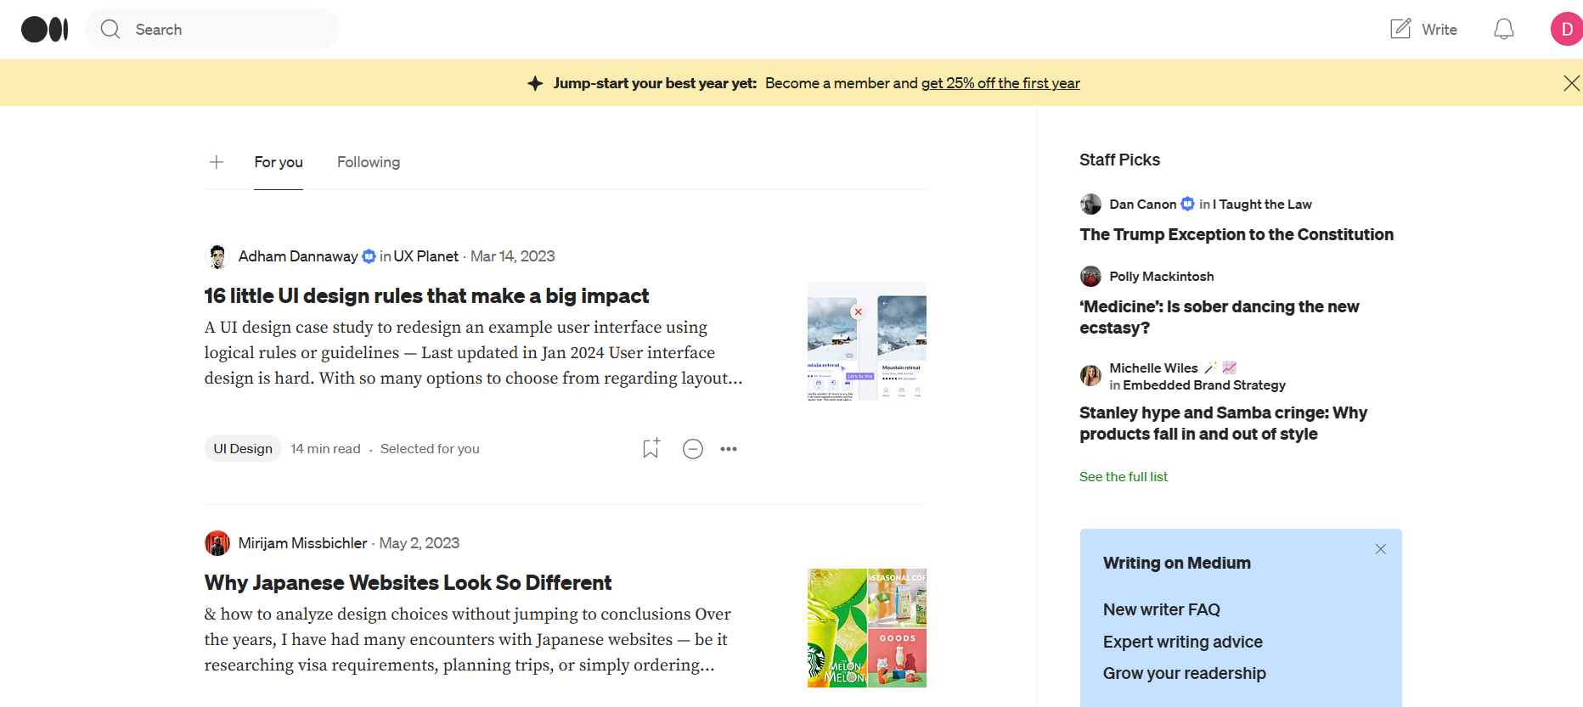
Task: Open the Japanese websites article thumbnail
Action: pyautogui.click(x=866, y=628)
